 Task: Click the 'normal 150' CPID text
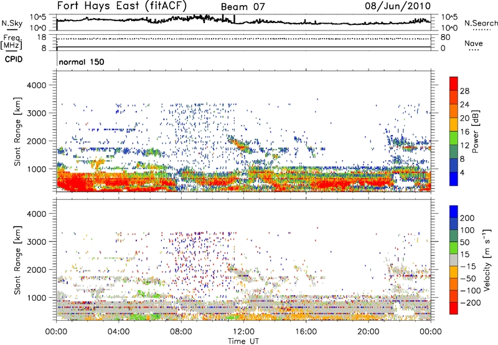pyautogui.click(x=82, y=62)
